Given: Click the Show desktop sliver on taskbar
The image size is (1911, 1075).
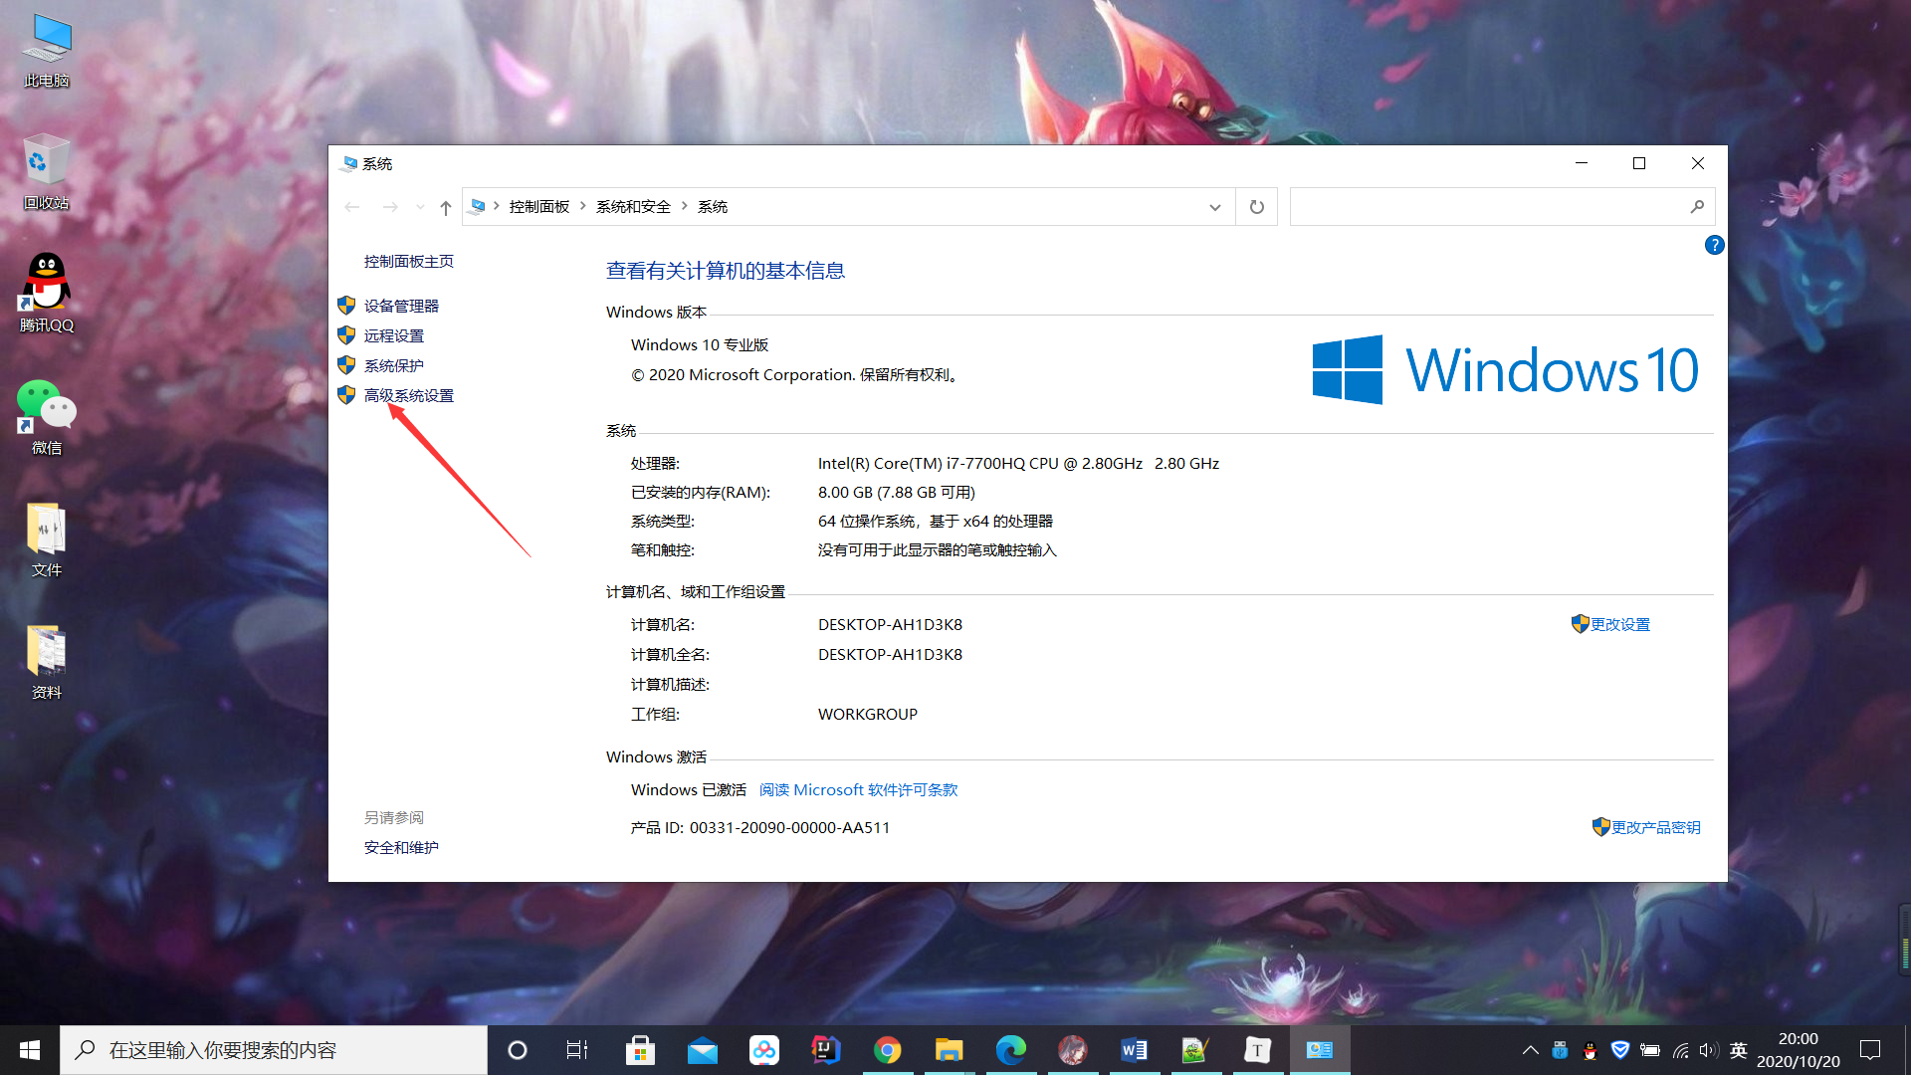Looking at the screenshot, I should pos(1907,1050).
